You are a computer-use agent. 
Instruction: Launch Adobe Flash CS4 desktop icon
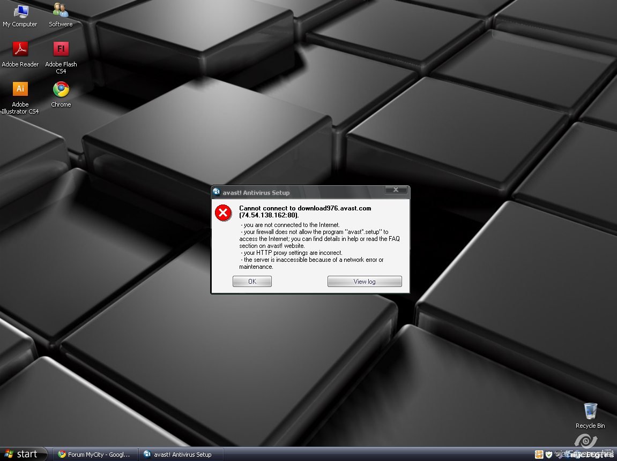[x=61, y=57]
